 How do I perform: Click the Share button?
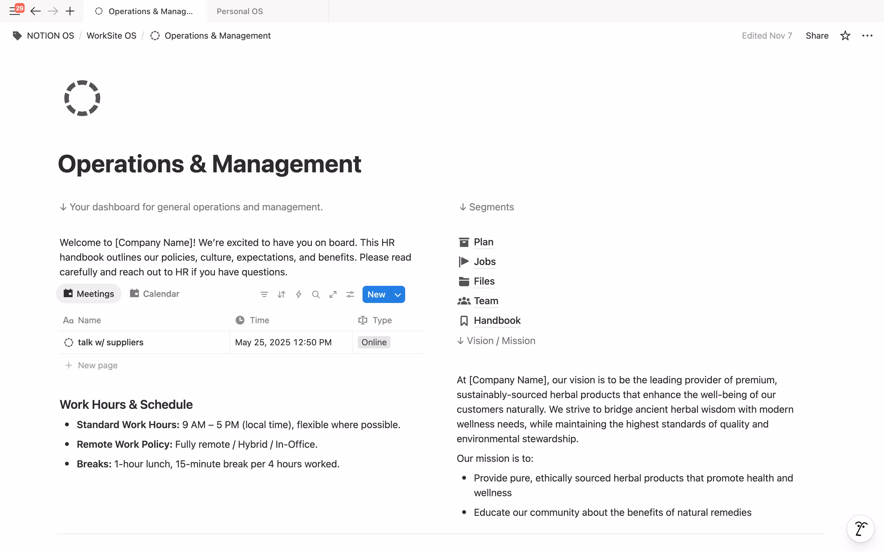pyautogui.click(x=817, y=35)
